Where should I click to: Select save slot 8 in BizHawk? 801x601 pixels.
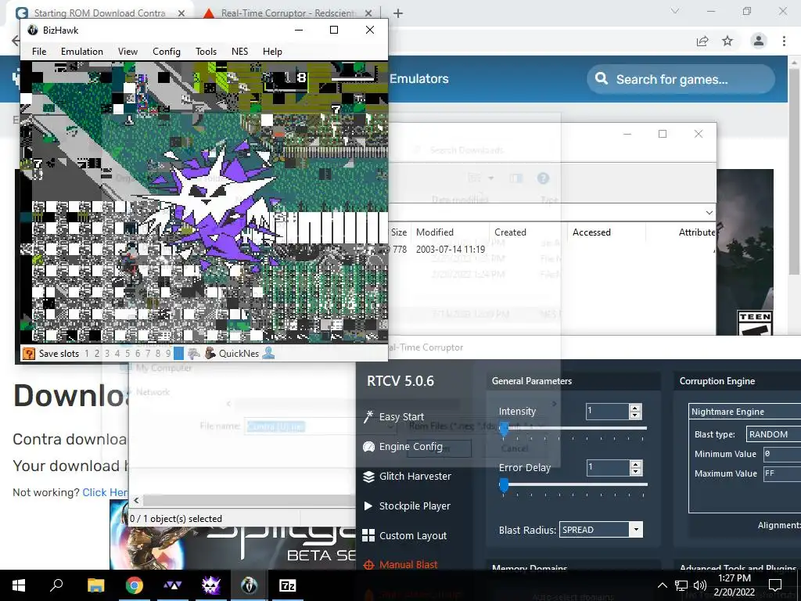click(x=158, y=353)
